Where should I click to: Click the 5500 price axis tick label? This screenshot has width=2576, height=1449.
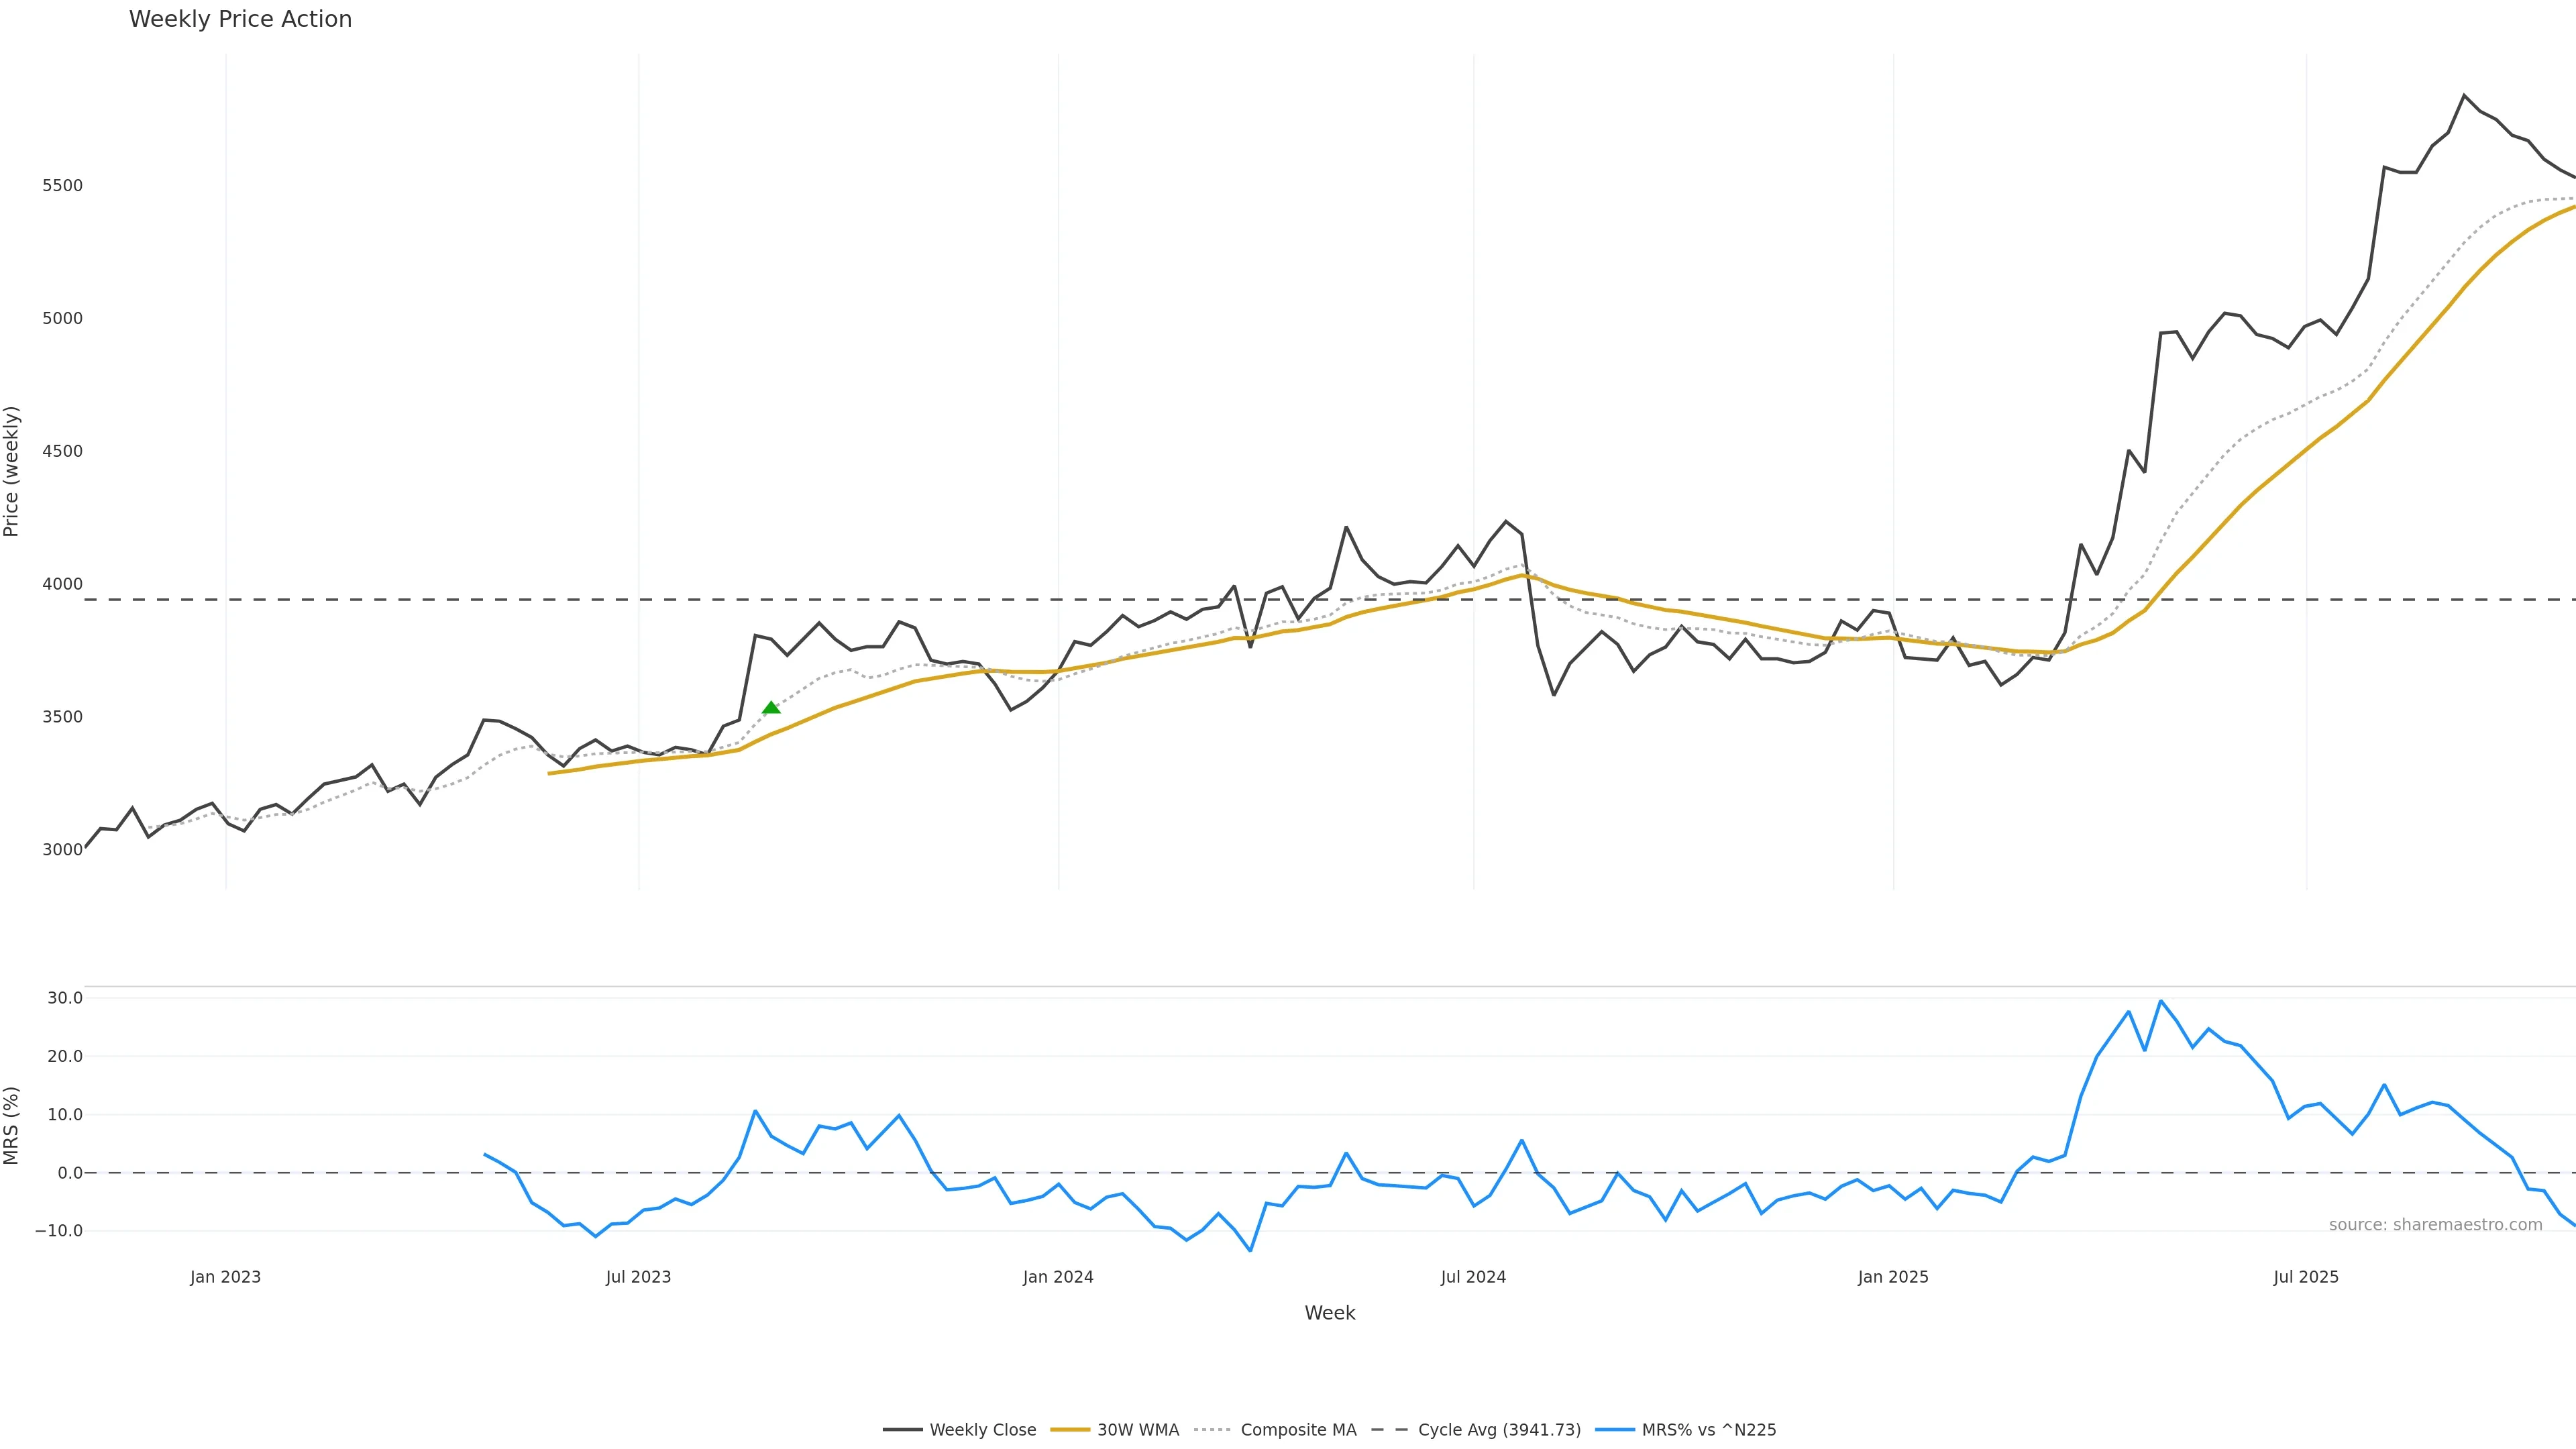62,186
